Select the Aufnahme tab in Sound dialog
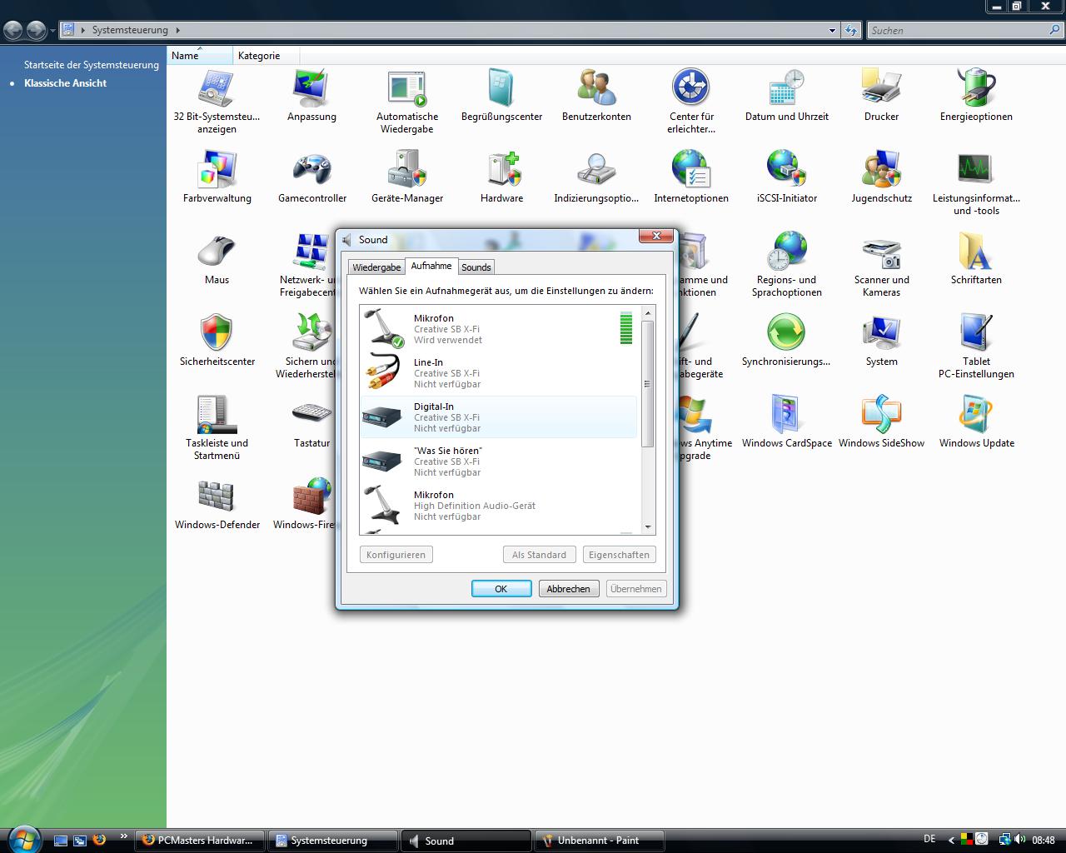Screen dimensions: 1066x853 [x=431, y=266]
